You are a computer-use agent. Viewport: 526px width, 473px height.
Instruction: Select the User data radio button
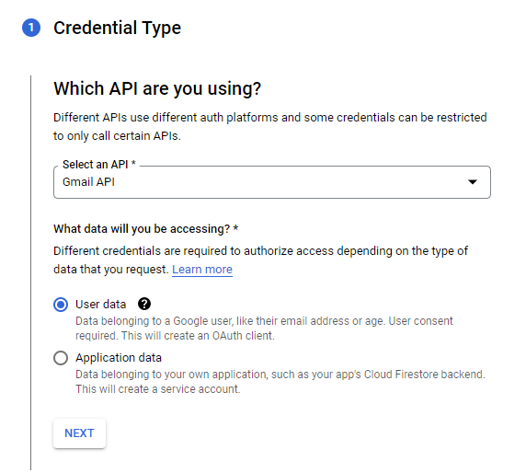(61, 305)
